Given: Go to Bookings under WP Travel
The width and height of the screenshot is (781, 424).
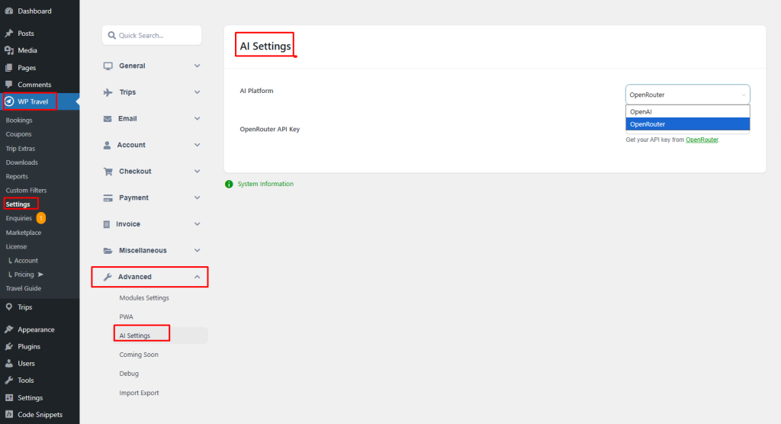Looking at the screenshot, I should tap(19, 120).
